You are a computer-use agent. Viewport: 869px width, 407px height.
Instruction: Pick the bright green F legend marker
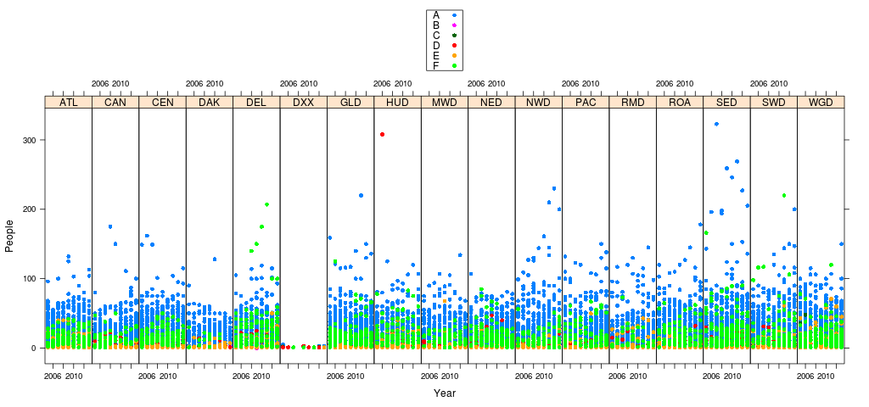[455, 65]
